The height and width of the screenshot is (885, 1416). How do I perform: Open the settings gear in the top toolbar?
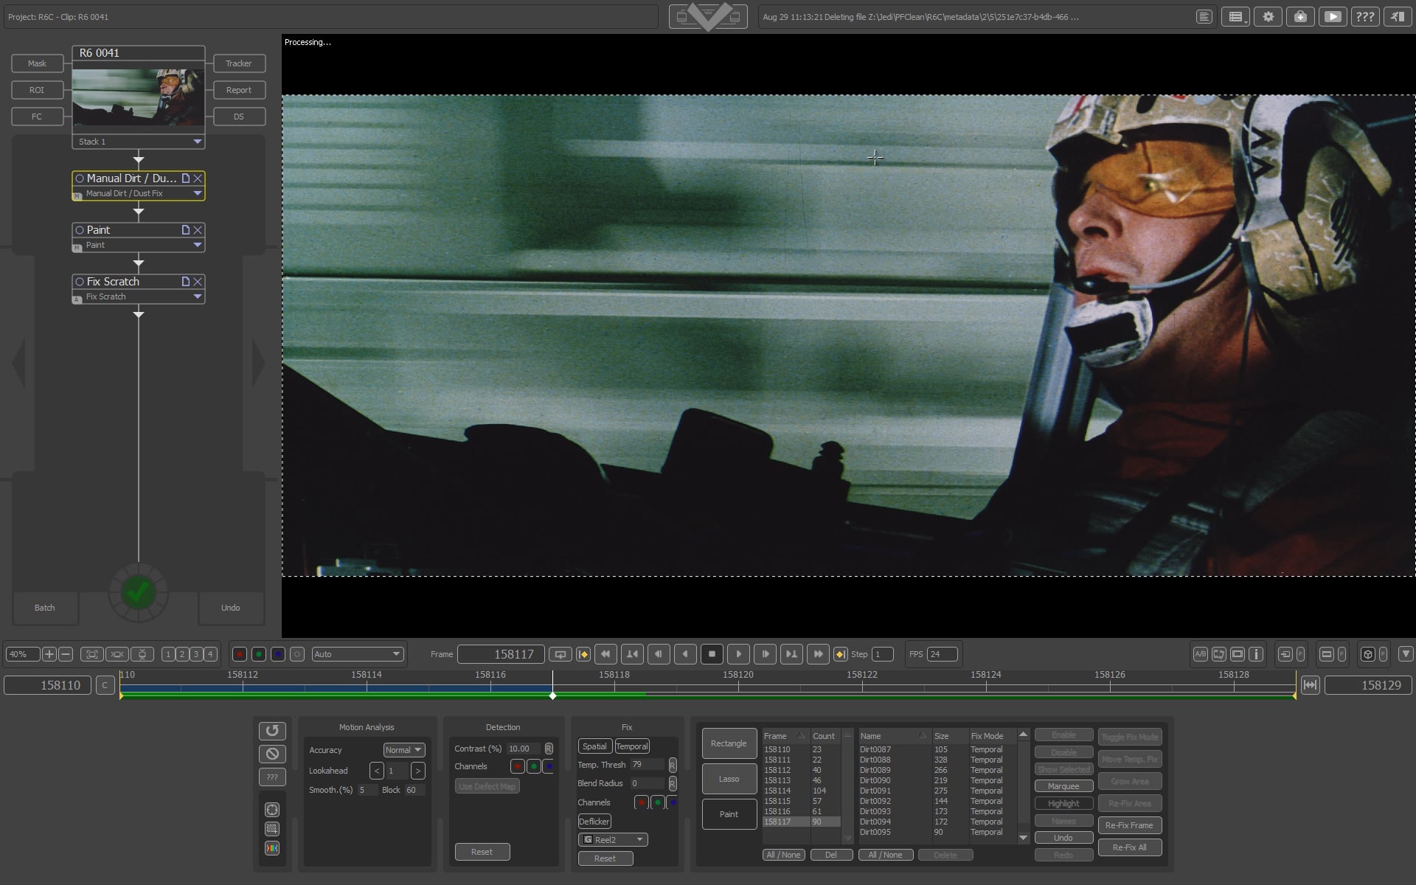(1268, 17)
